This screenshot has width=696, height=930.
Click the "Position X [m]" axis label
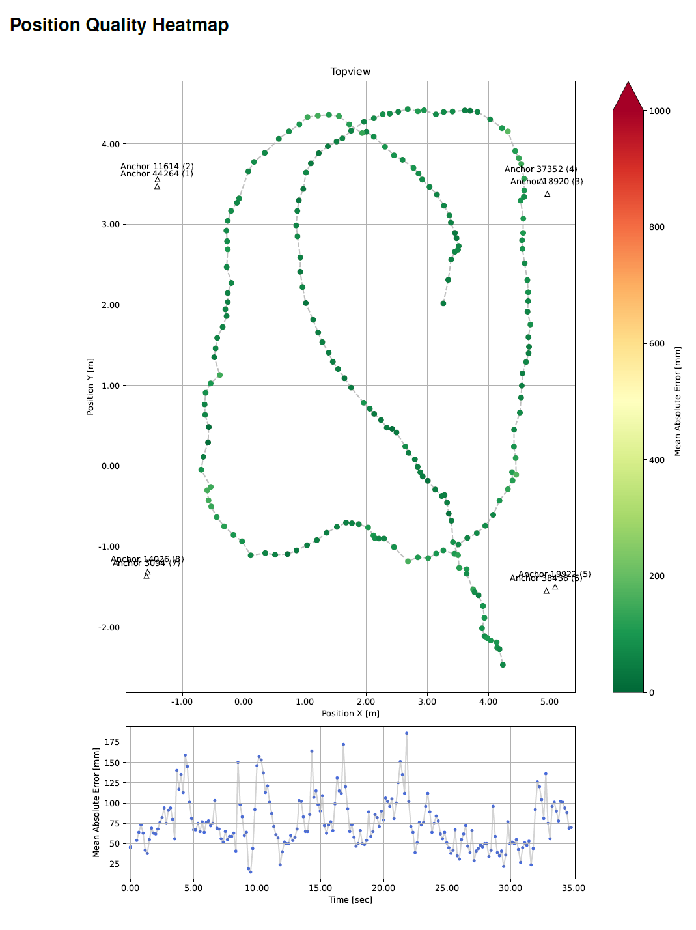tap(350, 714)
